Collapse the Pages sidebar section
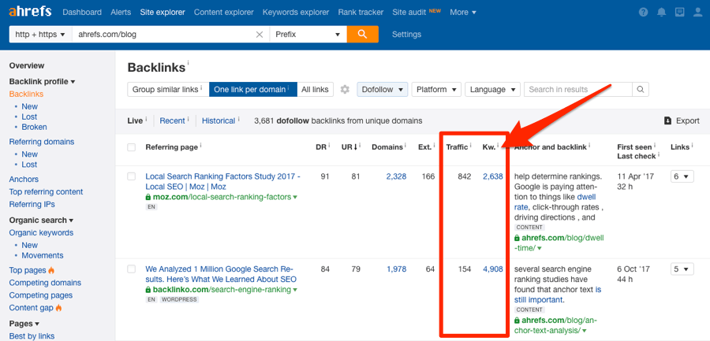The height and width of the screenshot is (341, 710). point(24,324)
